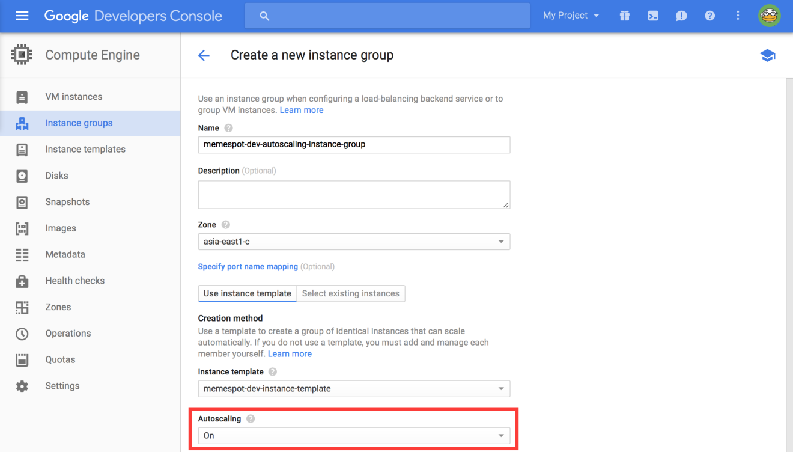Activate the Cloud Shell terminal icon
Screen dimensions: 793x452
[x=653, y=16]
